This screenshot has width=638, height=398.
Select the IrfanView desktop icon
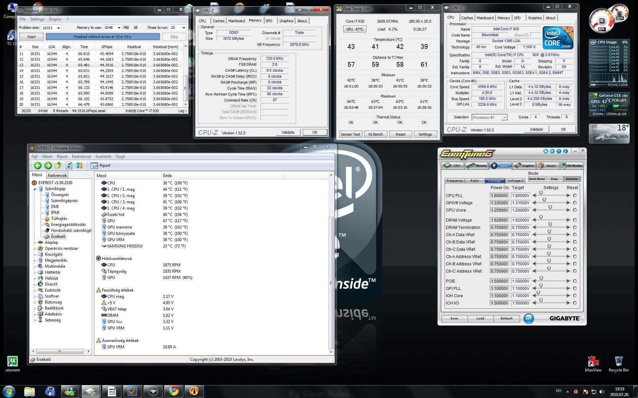[593, 364]
